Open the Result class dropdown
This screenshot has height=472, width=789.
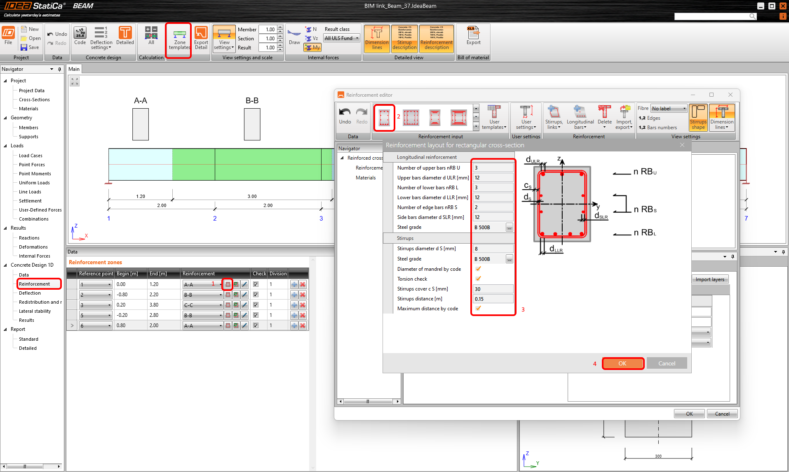342,38
